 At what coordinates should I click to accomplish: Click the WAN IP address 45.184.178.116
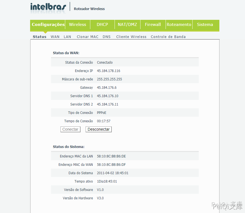coord(108,71)
